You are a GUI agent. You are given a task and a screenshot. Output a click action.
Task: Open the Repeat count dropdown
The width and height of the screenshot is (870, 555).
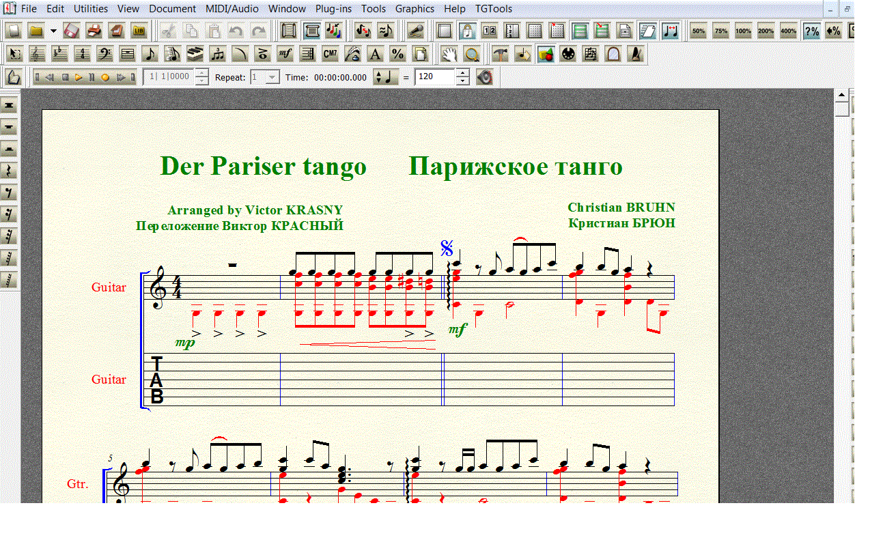[272, 77]
